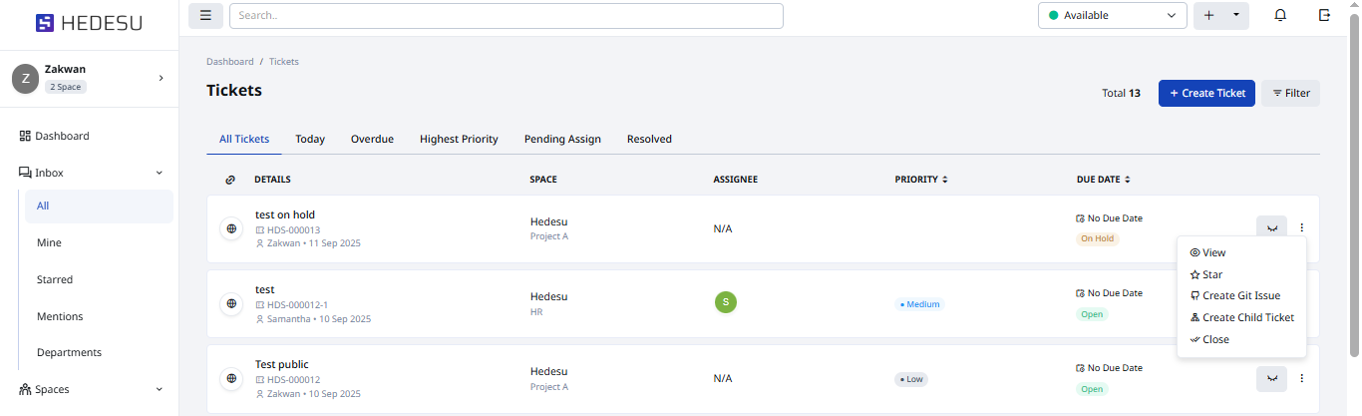Viewport: 1362px width, 416px height.
Task: Click the hamburger menu toggle button
Action: pos(205,15)
